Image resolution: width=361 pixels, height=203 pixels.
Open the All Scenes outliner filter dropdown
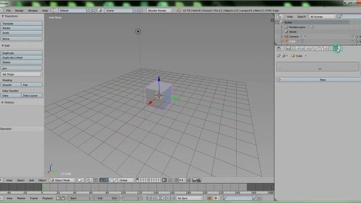pyautogui.click(x=323, y=16)
